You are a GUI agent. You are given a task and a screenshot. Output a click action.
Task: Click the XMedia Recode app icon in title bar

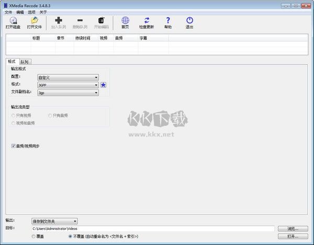click(5, 6)
